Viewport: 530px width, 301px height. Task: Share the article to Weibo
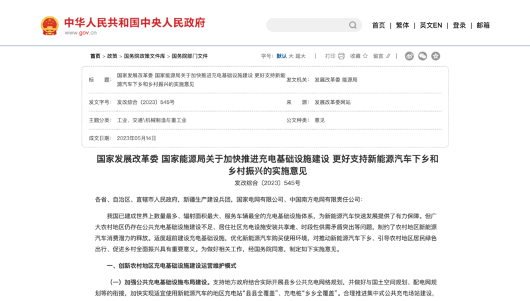409,56
